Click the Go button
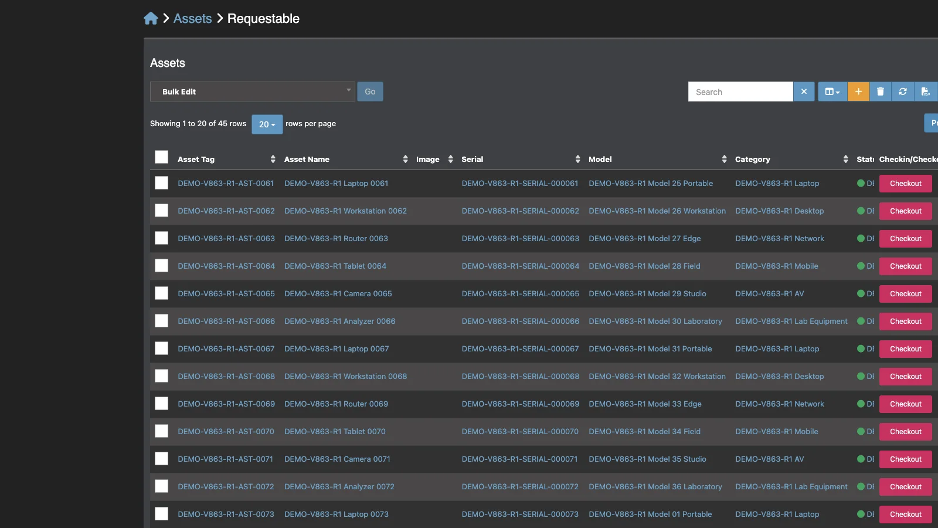 tap(370, 92)
